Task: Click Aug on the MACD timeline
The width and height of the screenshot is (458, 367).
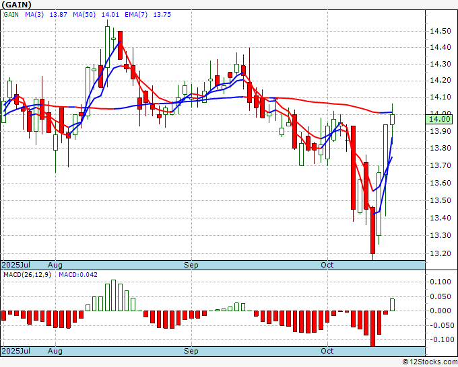Action: click(x=55, y=351)
